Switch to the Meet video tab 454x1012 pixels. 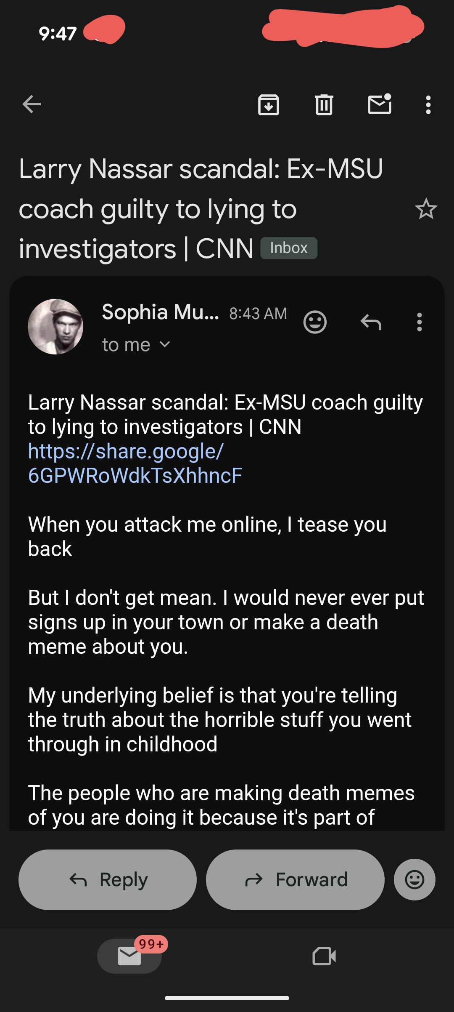324,956
